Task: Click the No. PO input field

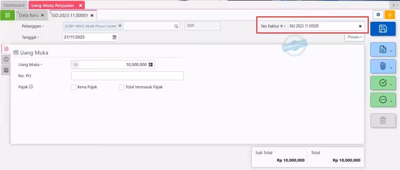Action: pyautogui.click(x=127, y=76)
